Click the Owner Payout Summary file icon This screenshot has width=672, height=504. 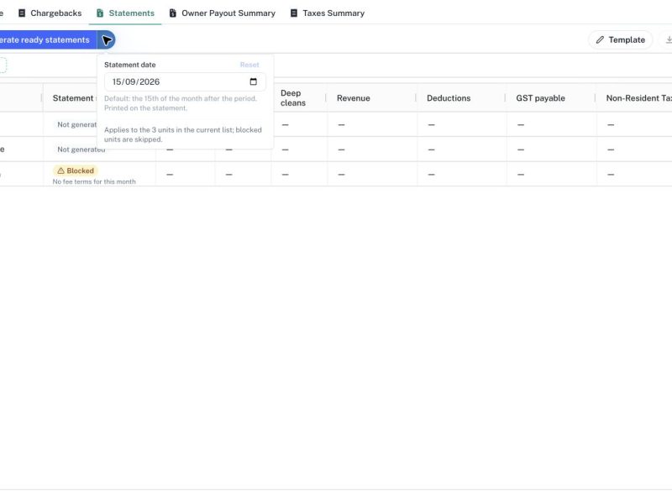pyautogui.click(x=173, y=13)
